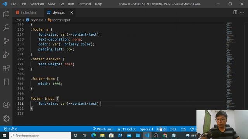Click the errors count icon in status bar
This screenshot has height=139, width=248.
click(x=7, y=129)
